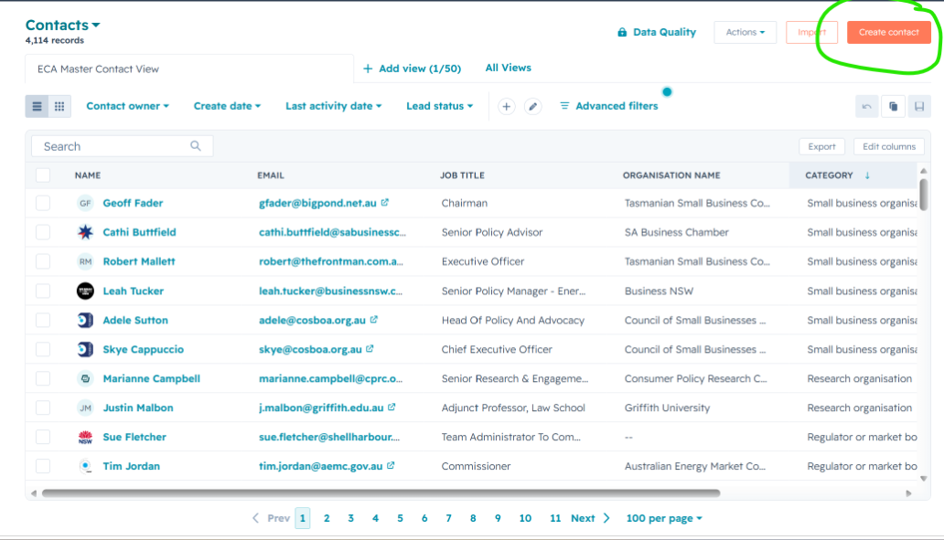Screen dimensions: 944x540
Task: Open external link icon beside gfader@bigpond.net.au
Action: [385, 203]
